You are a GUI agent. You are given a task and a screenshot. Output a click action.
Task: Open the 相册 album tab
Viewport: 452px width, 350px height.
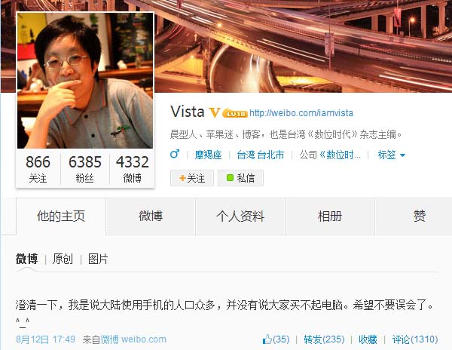330,216
